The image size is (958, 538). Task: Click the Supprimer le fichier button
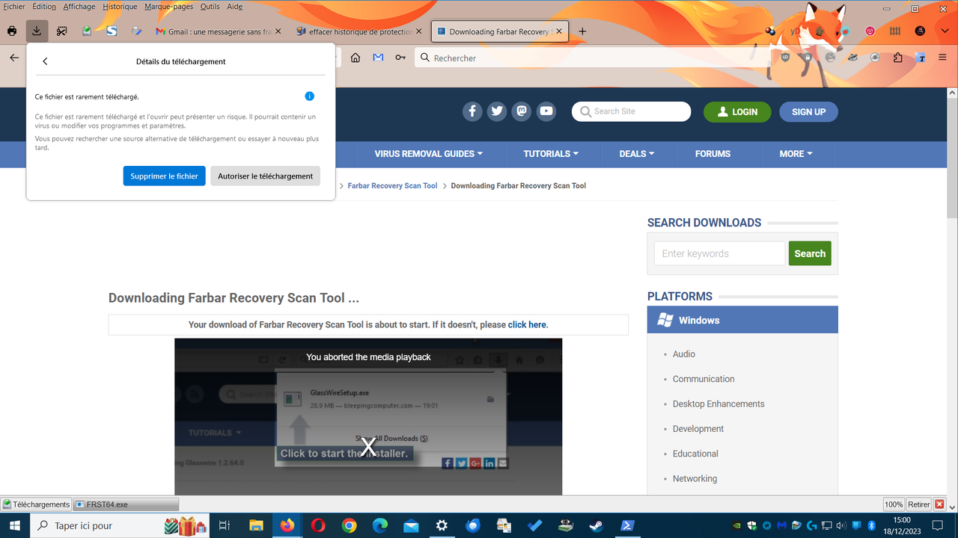[164, 176]
